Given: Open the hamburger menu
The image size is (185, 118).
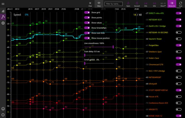Looking at the screenshot, I should 3,4.
